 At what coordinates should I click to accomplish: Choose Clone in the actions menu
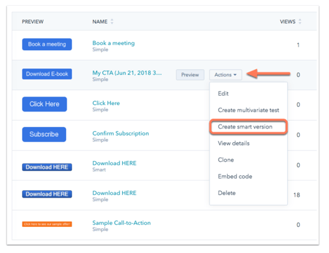226,160
